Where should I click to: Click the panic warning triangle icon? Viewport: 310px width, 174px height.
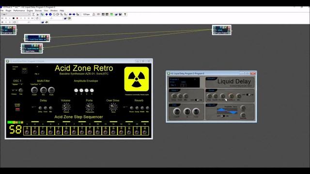tap(93, 14)
